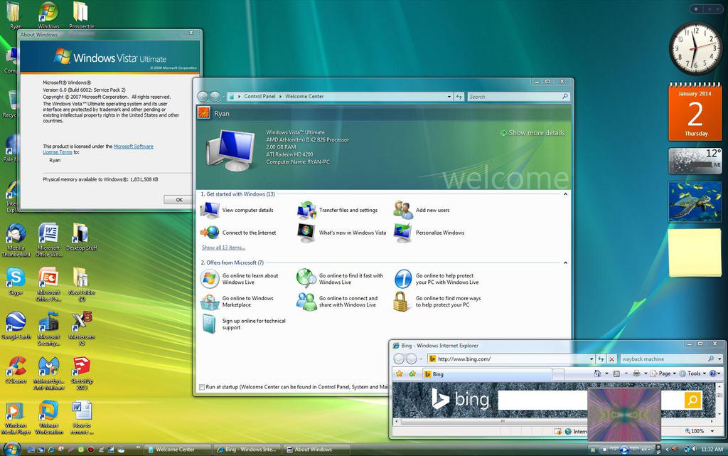The width and height of the screenshot is (728, 456).
Task: Open Microsoft Office Word desktop shortcut
Action: click(49, 240)
